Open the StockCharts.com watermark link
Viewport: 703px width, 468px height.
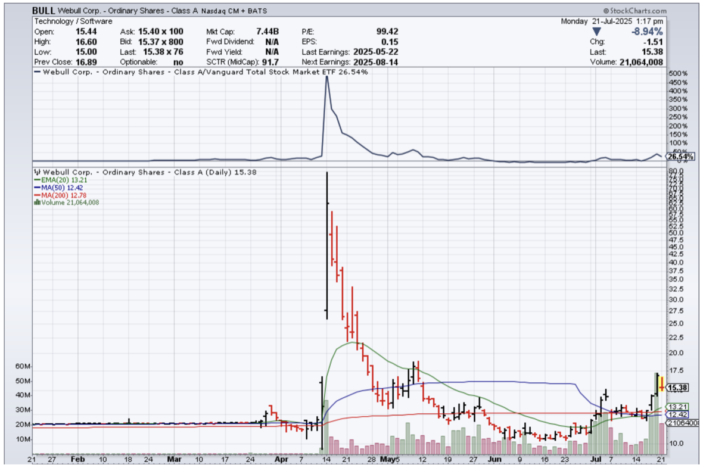coord(638,11)
